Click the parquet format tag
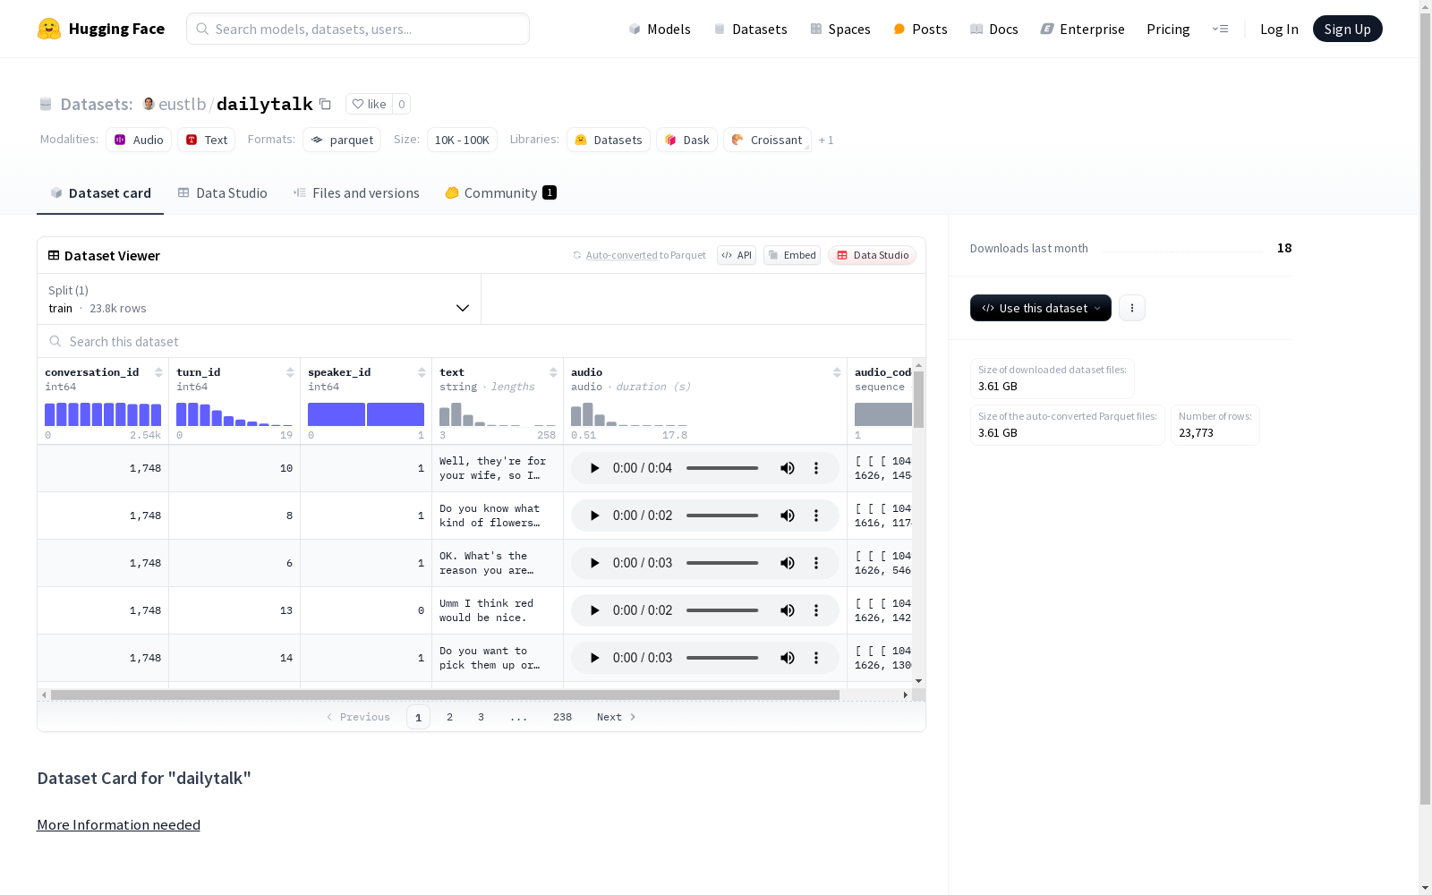 coord(342,140)
